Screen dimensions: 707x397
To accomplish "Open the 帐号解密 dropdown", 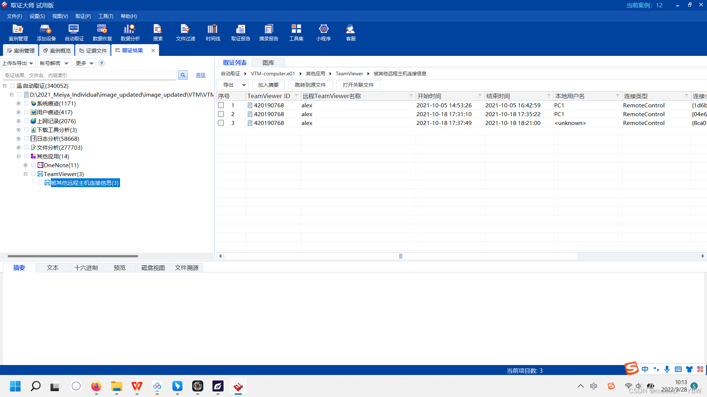I will pos(54,63).
